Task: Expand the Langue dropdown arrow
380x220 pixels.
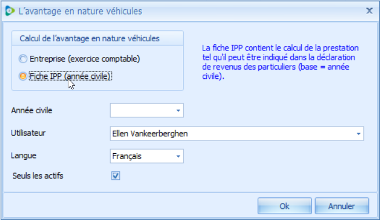Action: coord(178,156)
